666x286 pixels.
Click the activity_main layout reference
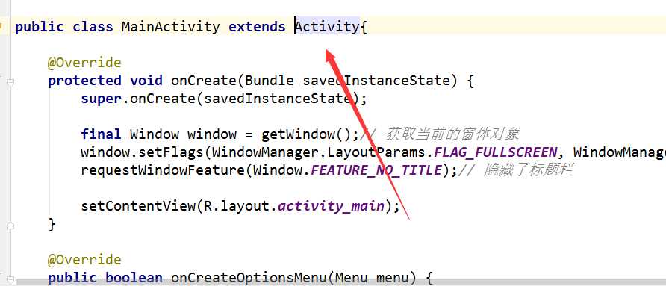[331, 207]
